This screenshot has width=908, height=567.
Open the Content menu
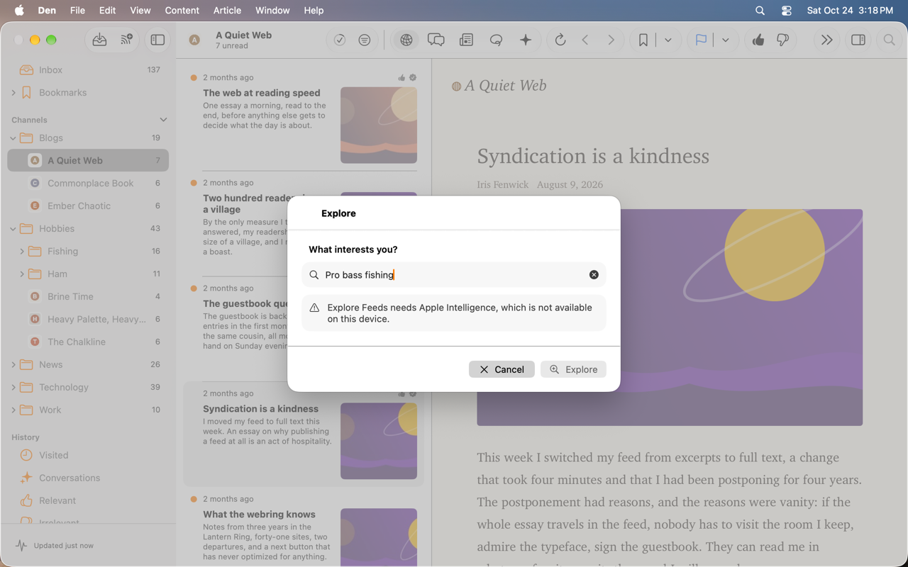[182, 11]
